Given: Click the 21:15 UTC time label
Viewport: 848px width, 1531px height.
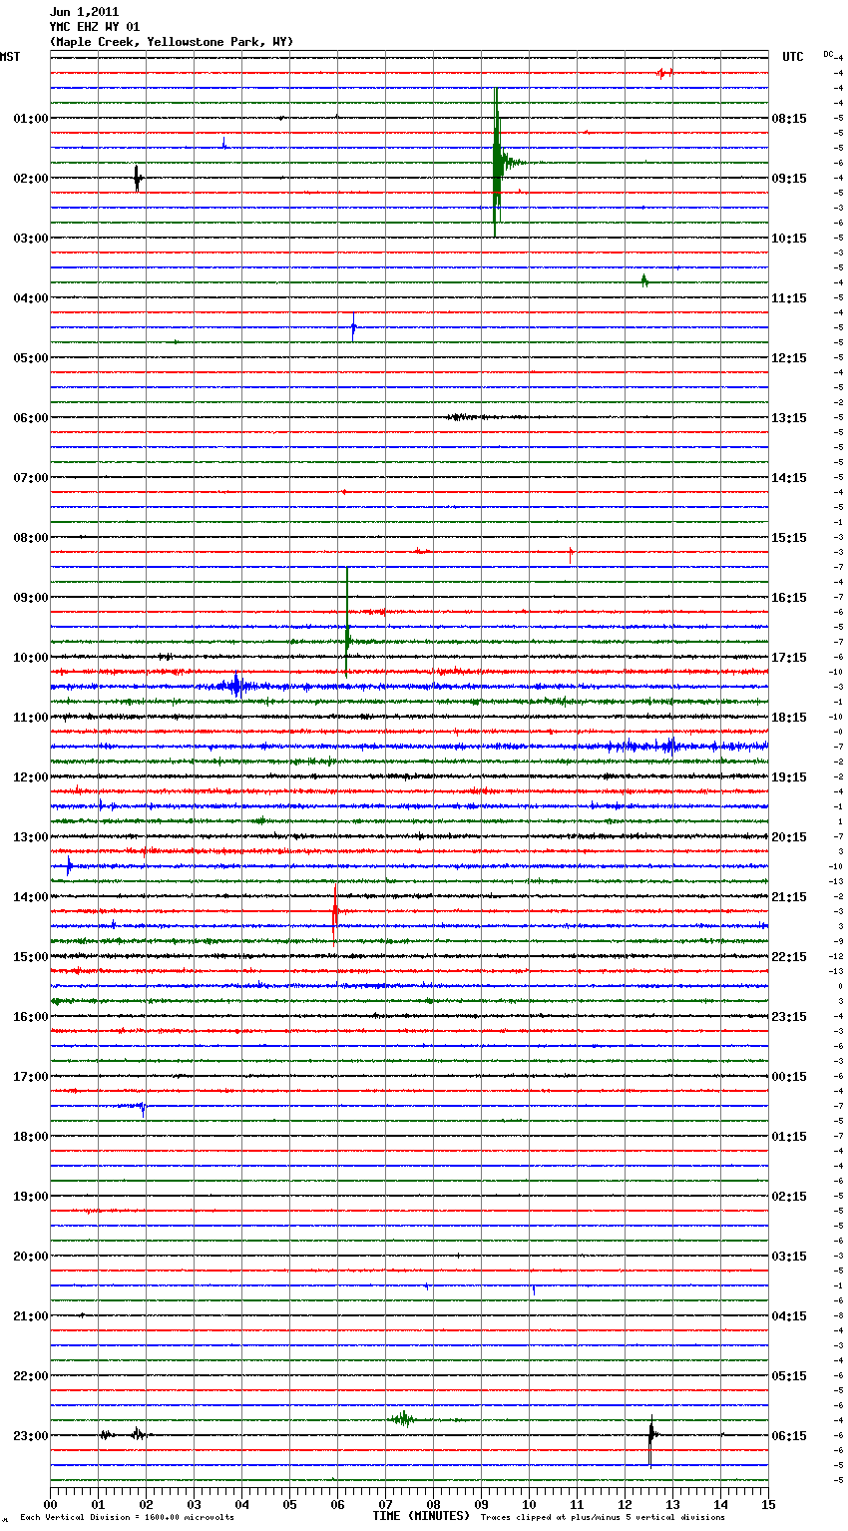Looking at the screenshot, I should [x=789, y=896].
